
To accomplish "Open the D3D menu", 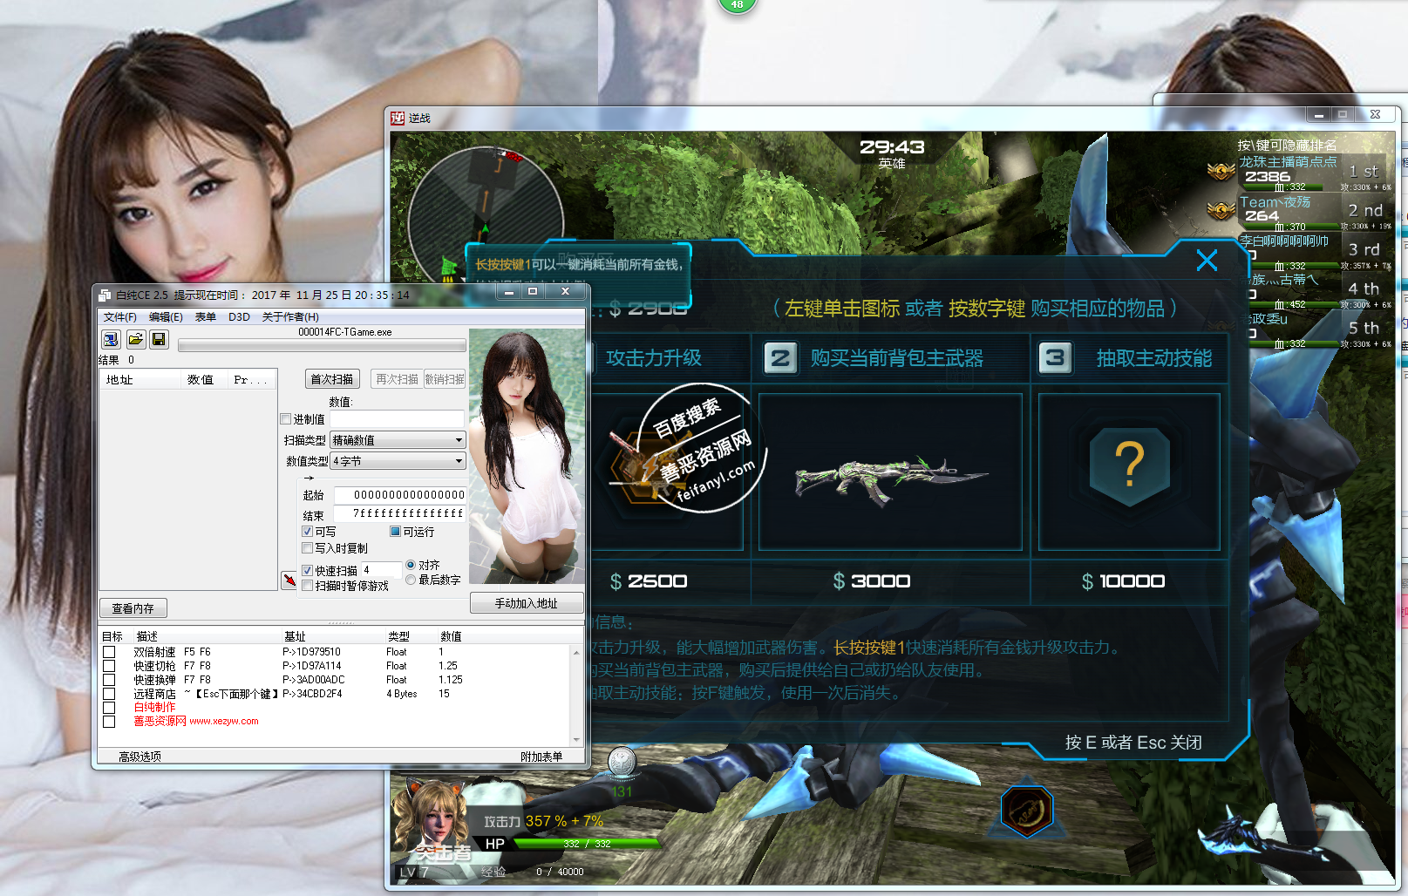I will click(x=239, y=317).
